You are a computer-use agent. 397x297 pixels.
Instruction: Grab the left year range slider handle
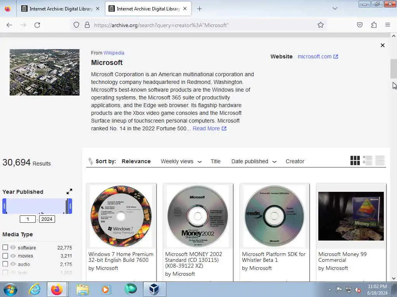click(x=4, y=206)
